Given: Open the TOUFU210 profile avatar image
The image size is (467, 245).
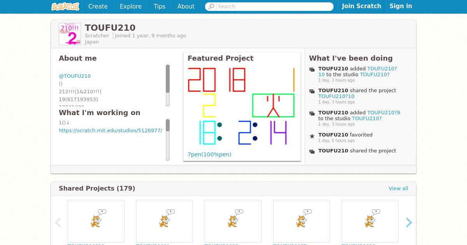Looking at the screenshot, I should coord(70,34).
